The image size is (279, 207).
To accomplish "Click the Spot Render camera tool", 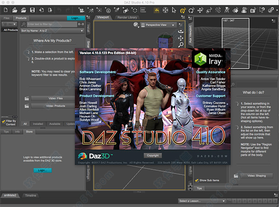I will (253, 10).
